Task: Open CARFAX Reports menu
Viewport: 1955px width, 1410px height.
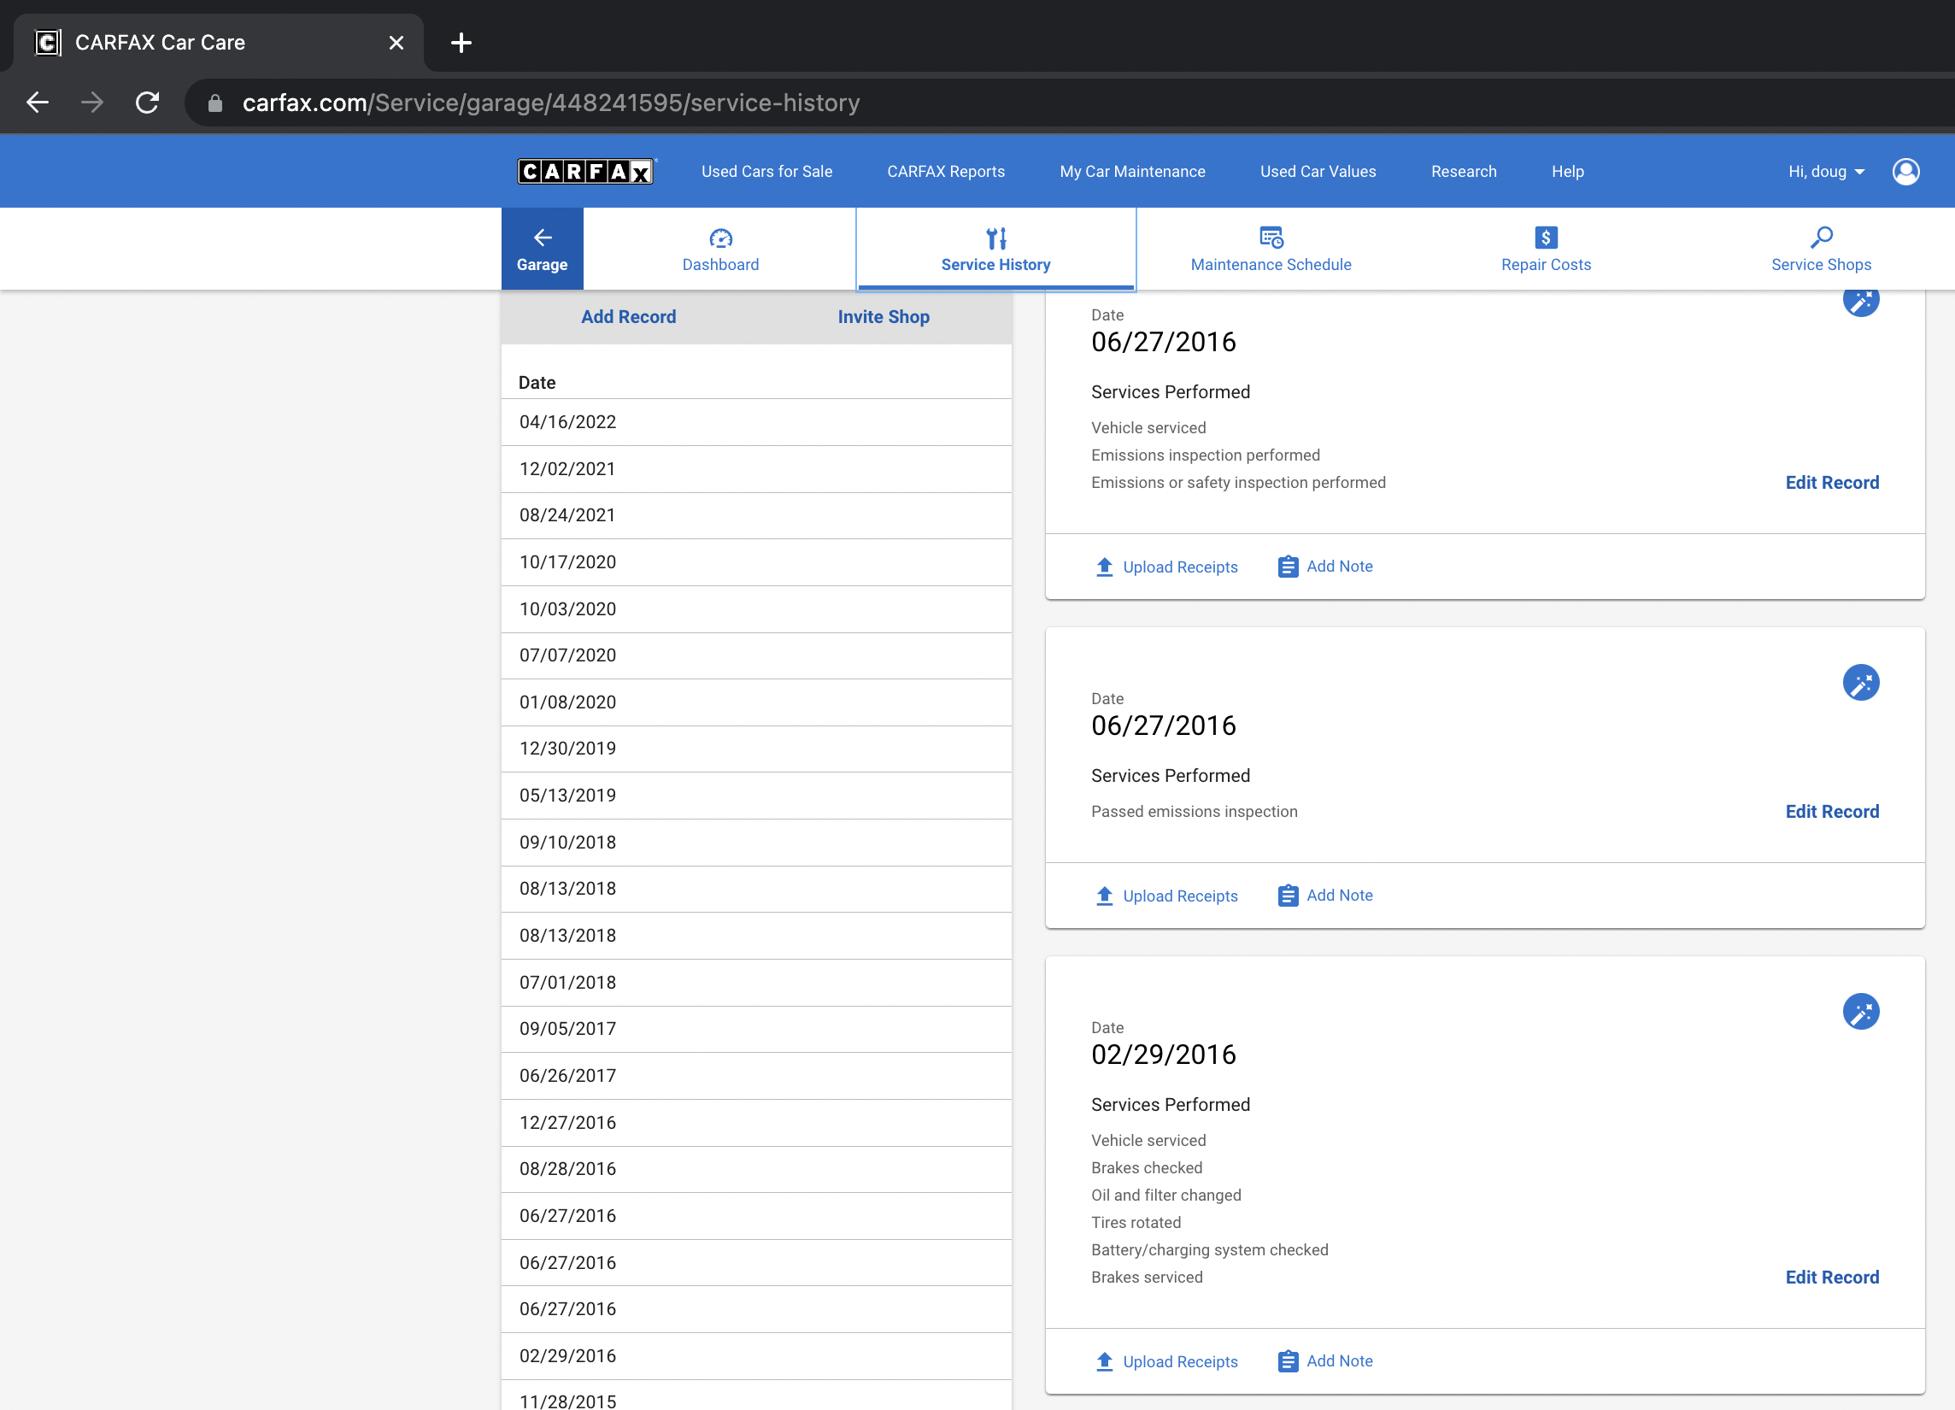Action: point(946,172)
